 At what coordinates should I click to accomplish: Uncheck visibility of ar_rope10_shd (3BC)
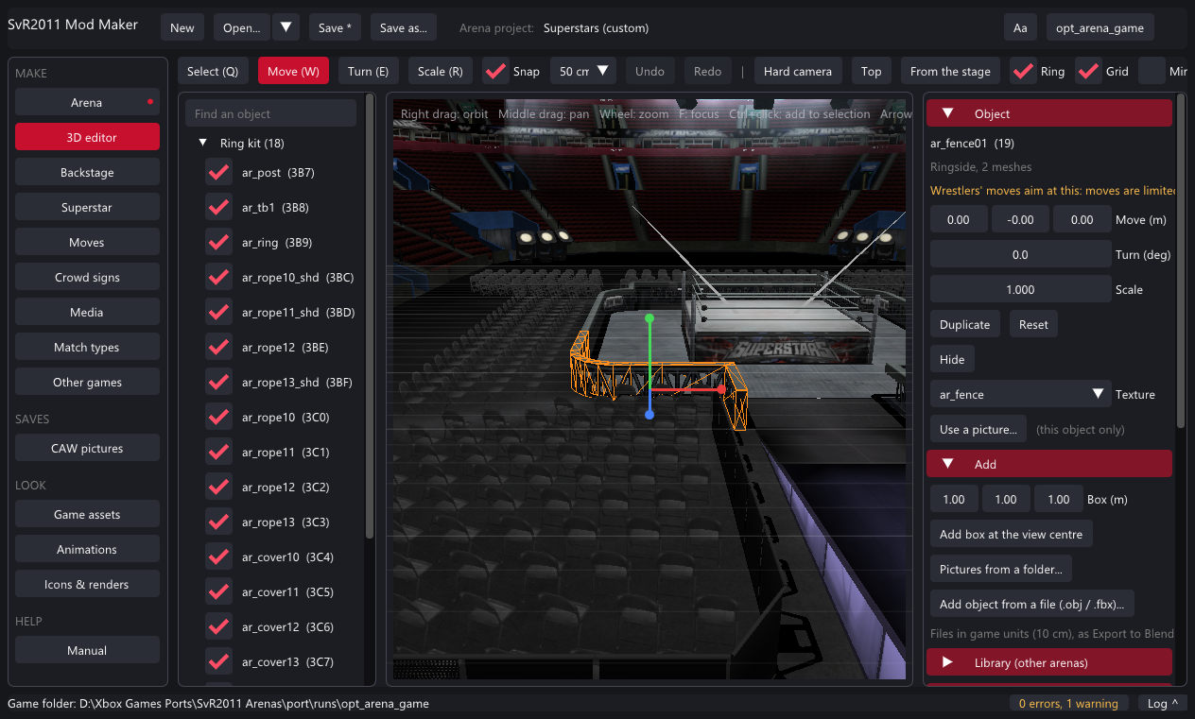[x=218, y=278]
